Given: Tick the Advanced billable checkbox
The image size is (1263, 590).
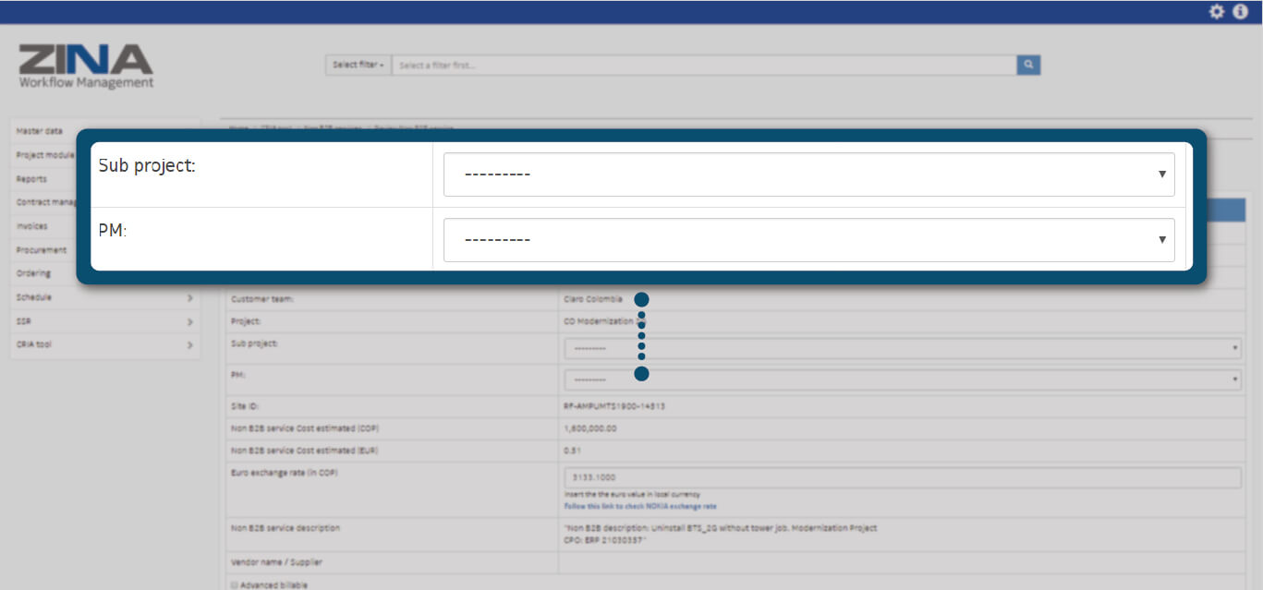Looking at the screenshot, I should (234, 584).
